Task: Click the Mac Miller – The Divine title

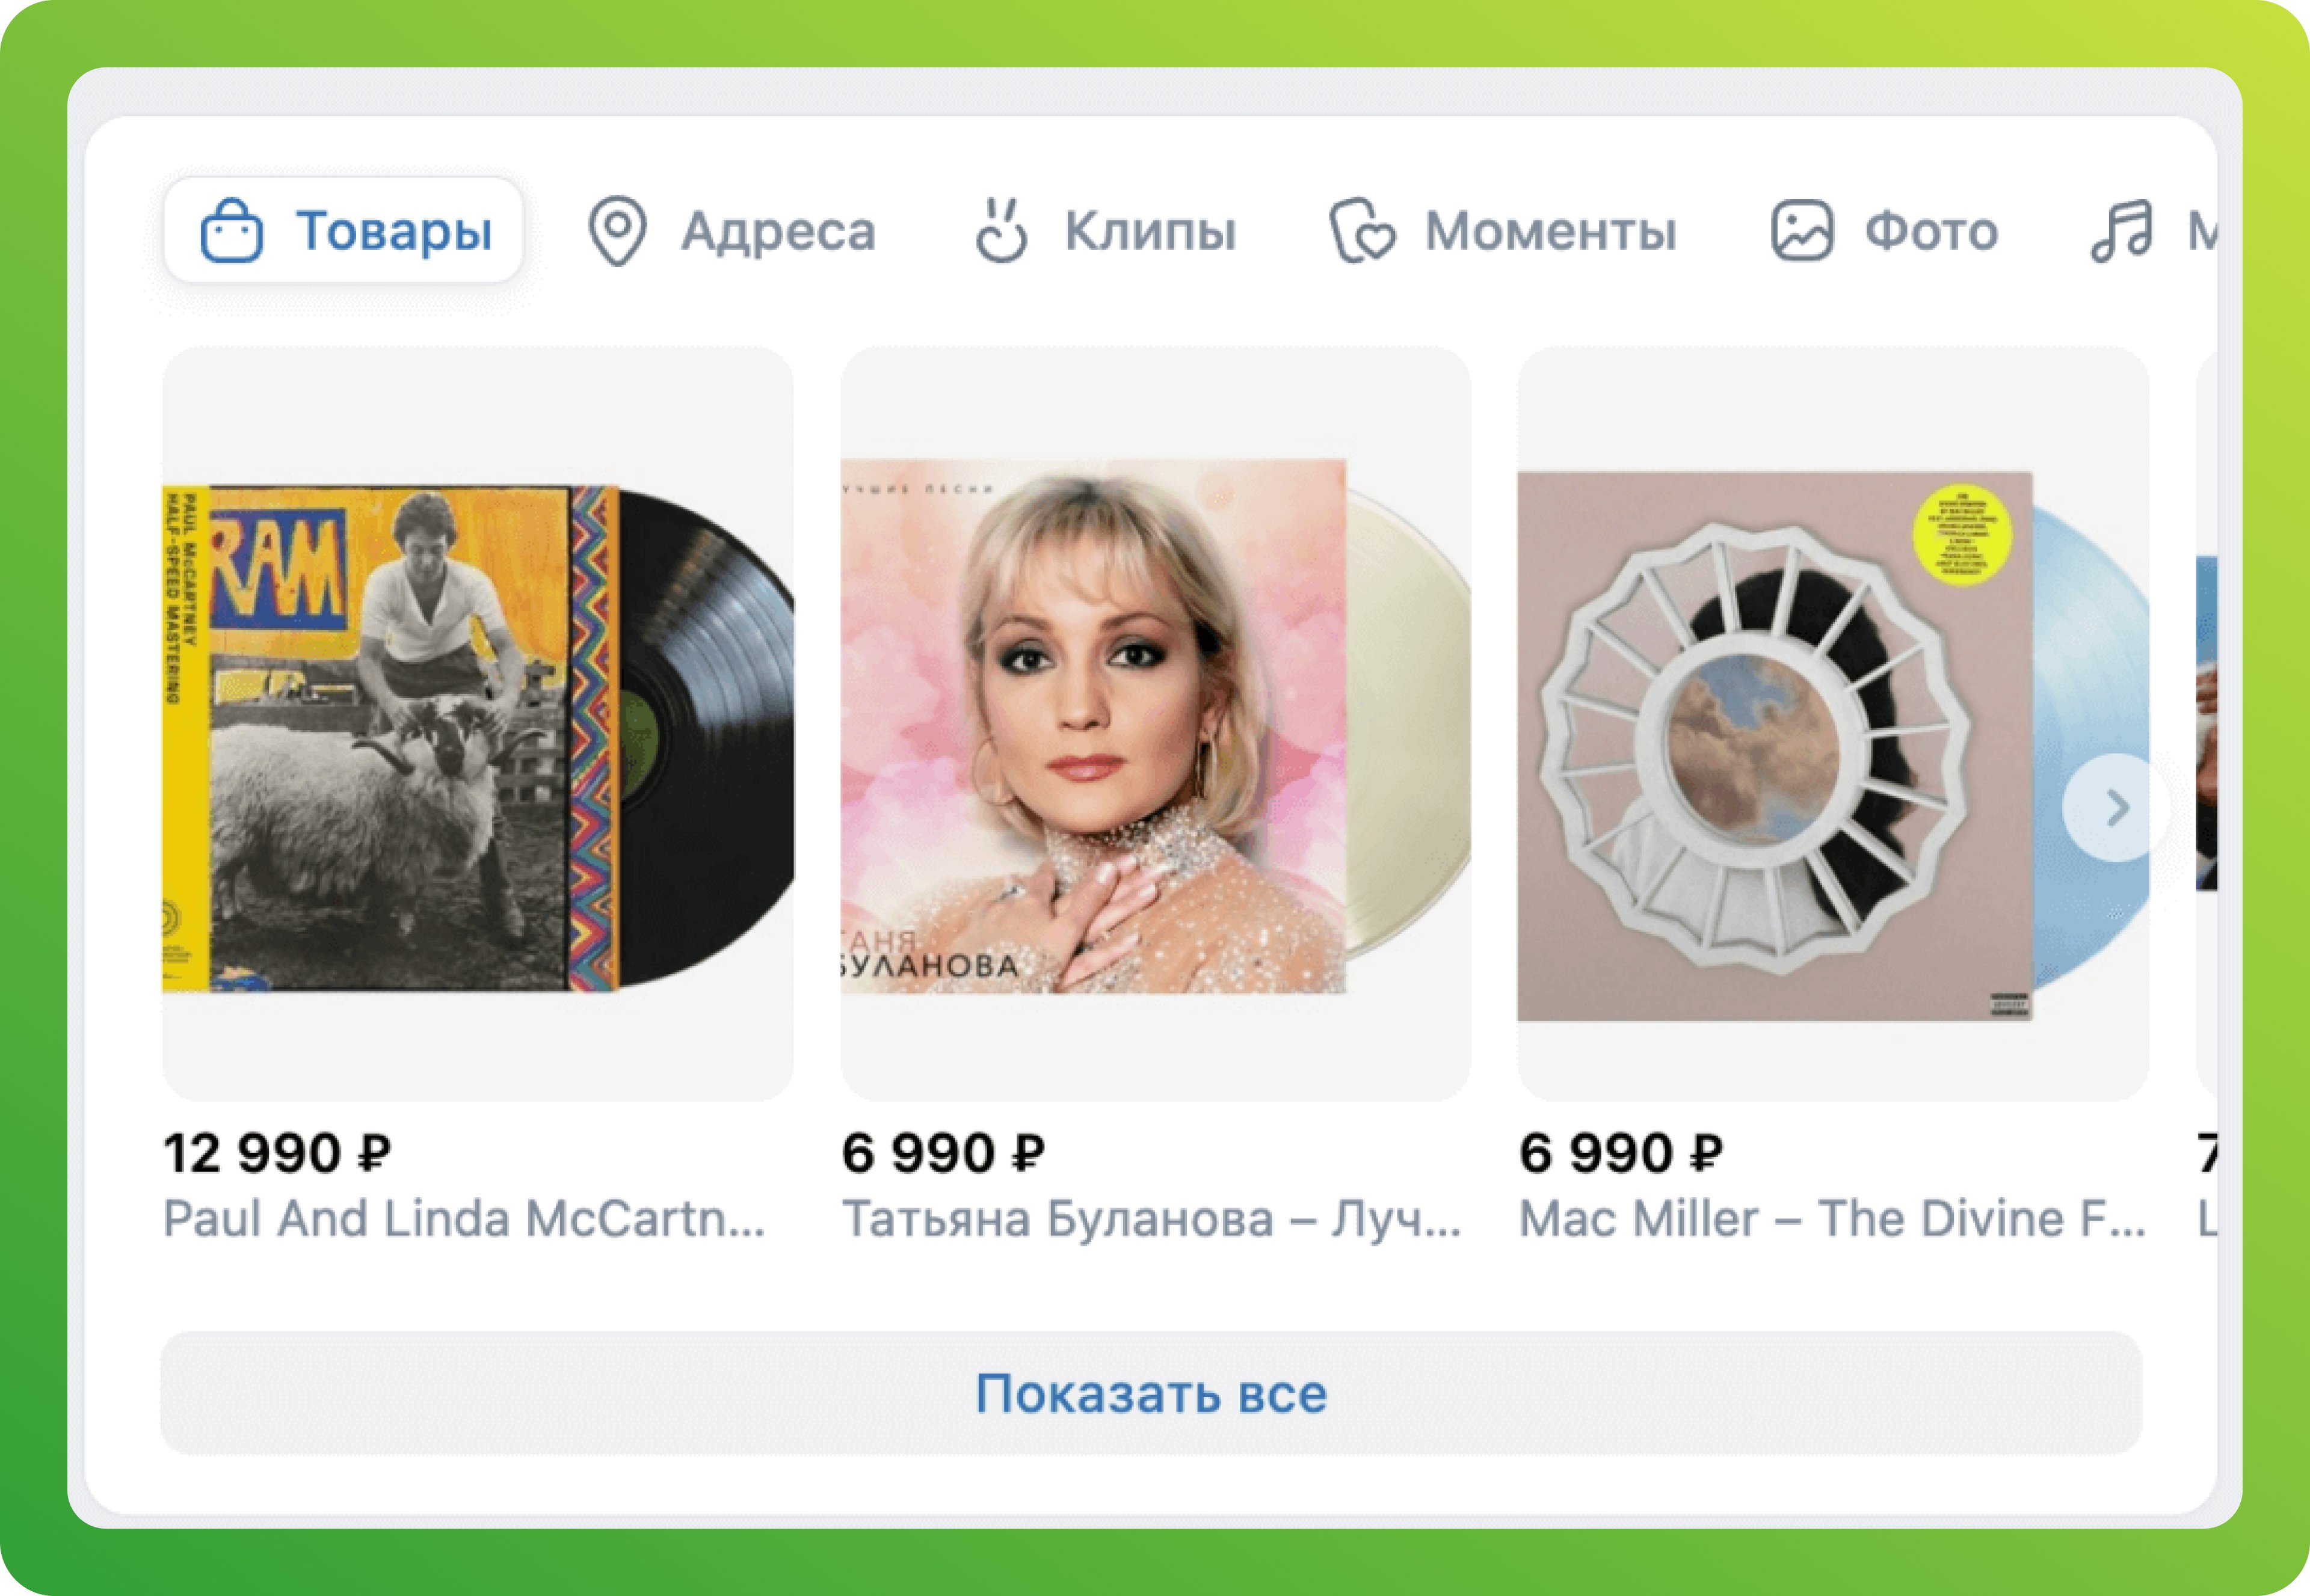Action: coord(1831,1219)
